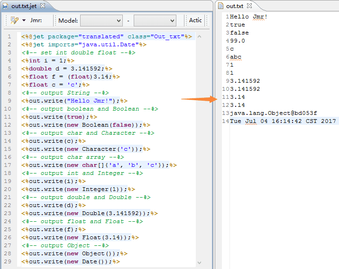Click the out.write(new Integer(1)) line
Screen dimensions: 339x269
pos(78,189)
